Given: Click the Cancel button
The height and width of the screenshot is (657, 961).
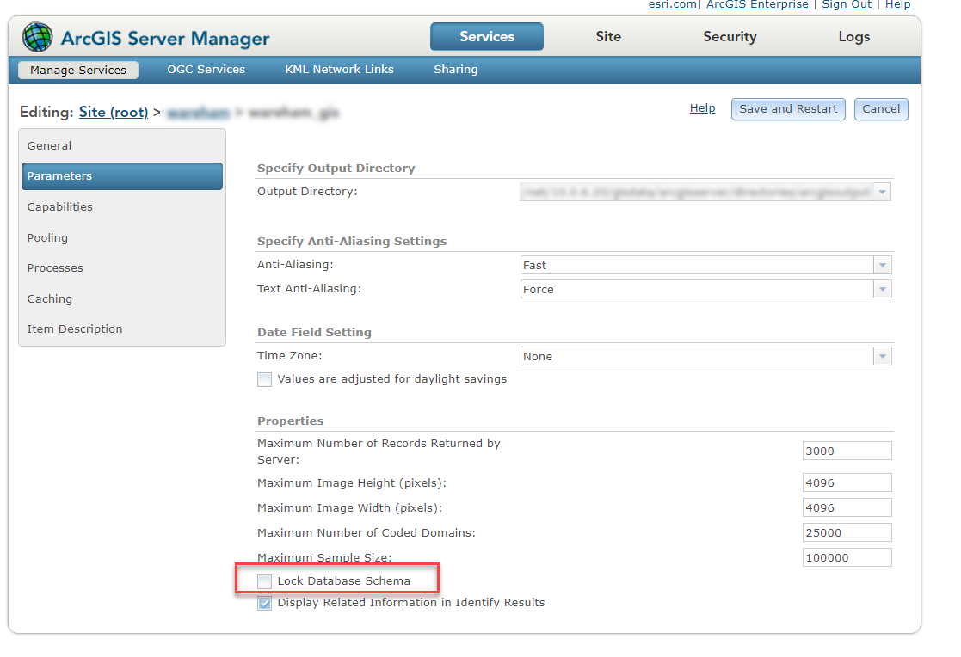Looking at the screenshot, I should click(x=880, y=109).
